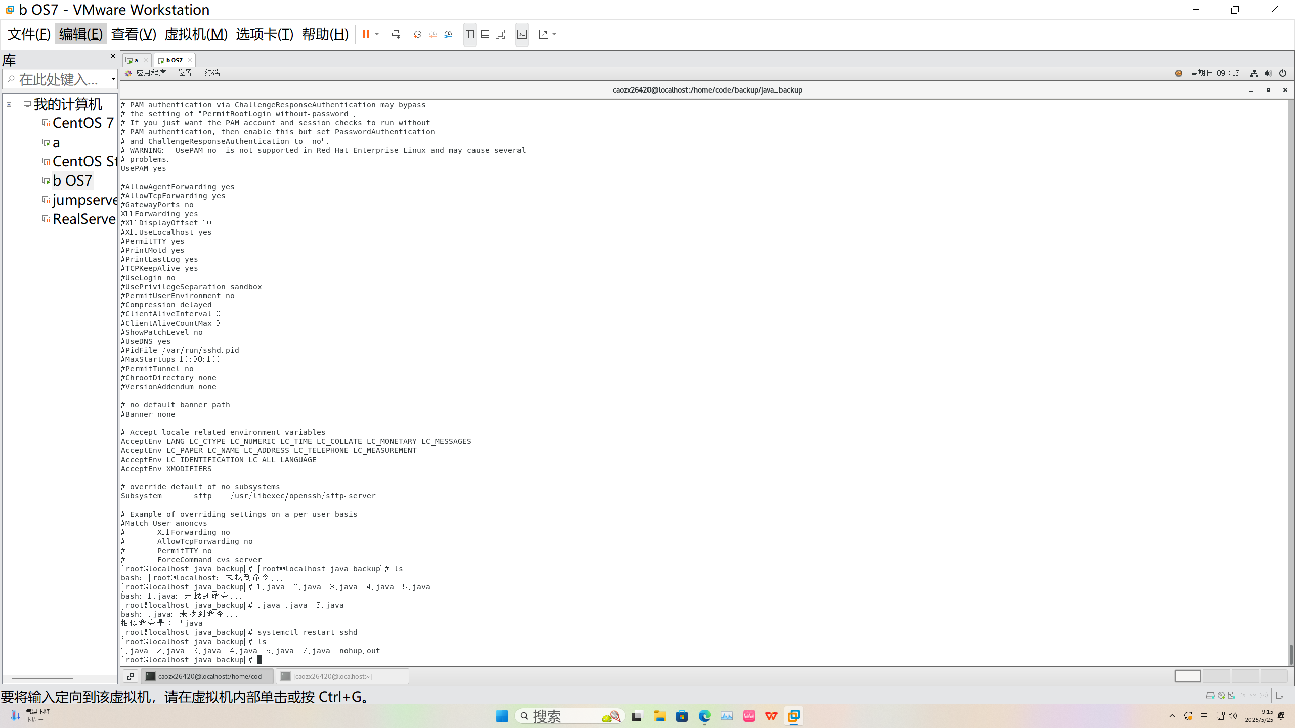Screen dimensions: 1295x728
Task: Expand the stretch guest display dropdown arrow
Action: click(555, 34)
